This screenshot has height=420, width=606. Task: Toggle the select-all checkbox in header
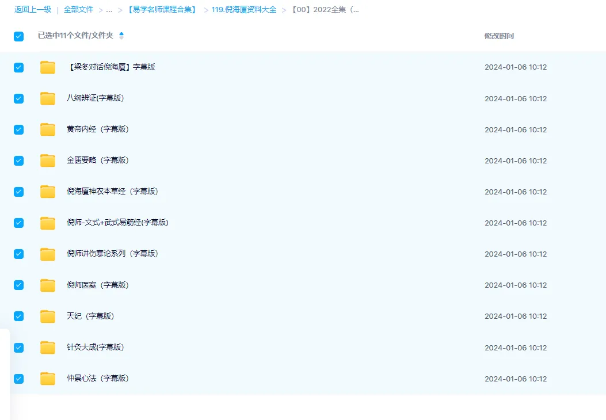(x=18, y=36)
